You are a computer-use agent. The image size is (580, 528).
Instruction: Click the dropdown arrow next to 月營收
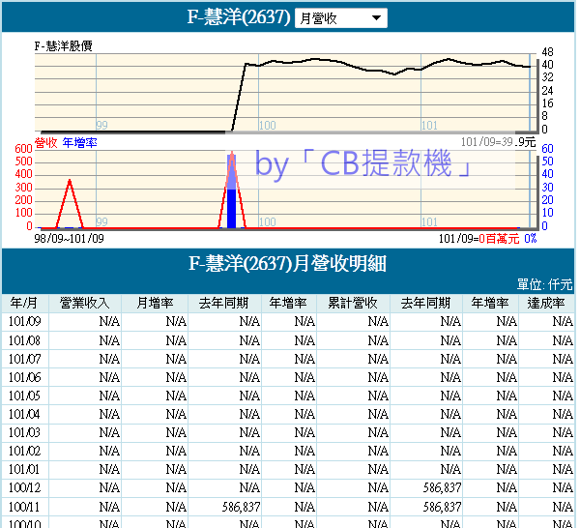[376, 17]
